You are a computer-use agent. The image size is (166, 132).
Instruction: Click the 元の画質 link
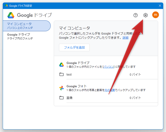110,90
